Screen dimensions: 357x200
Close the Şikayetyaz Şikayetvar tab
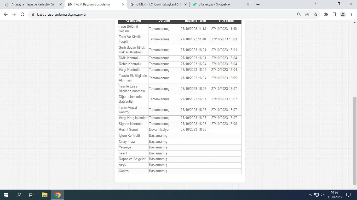(248, 4)
